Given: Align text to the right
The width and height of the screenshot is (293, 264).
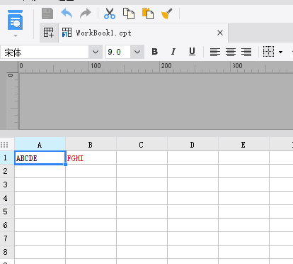Looking at the screenshot, I should coord(246,52).
